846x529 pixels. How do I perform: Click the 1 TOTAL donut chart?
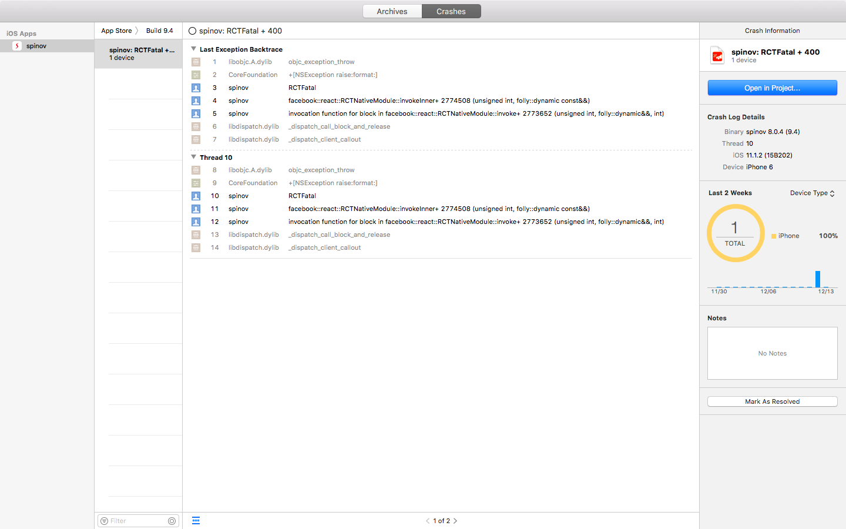pos(735,233)
